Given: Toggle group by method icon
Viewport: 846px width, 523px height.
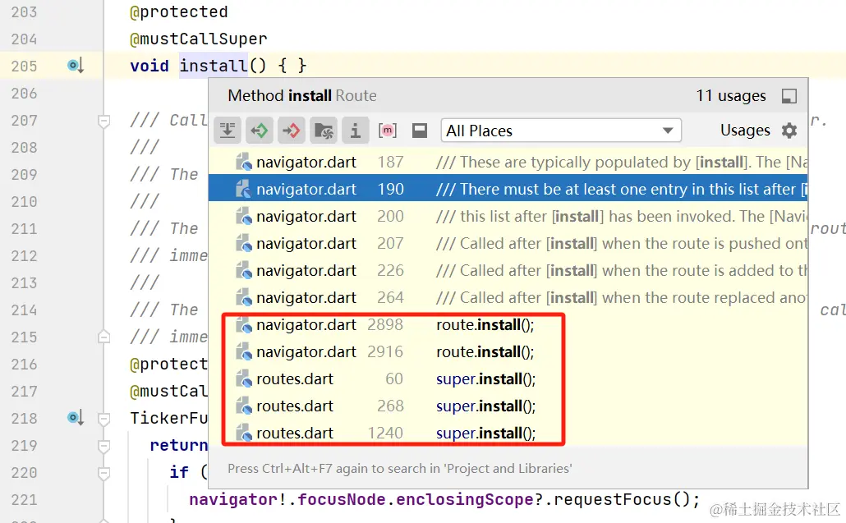Looking at the screenshot, I should [x=388, y=131].
